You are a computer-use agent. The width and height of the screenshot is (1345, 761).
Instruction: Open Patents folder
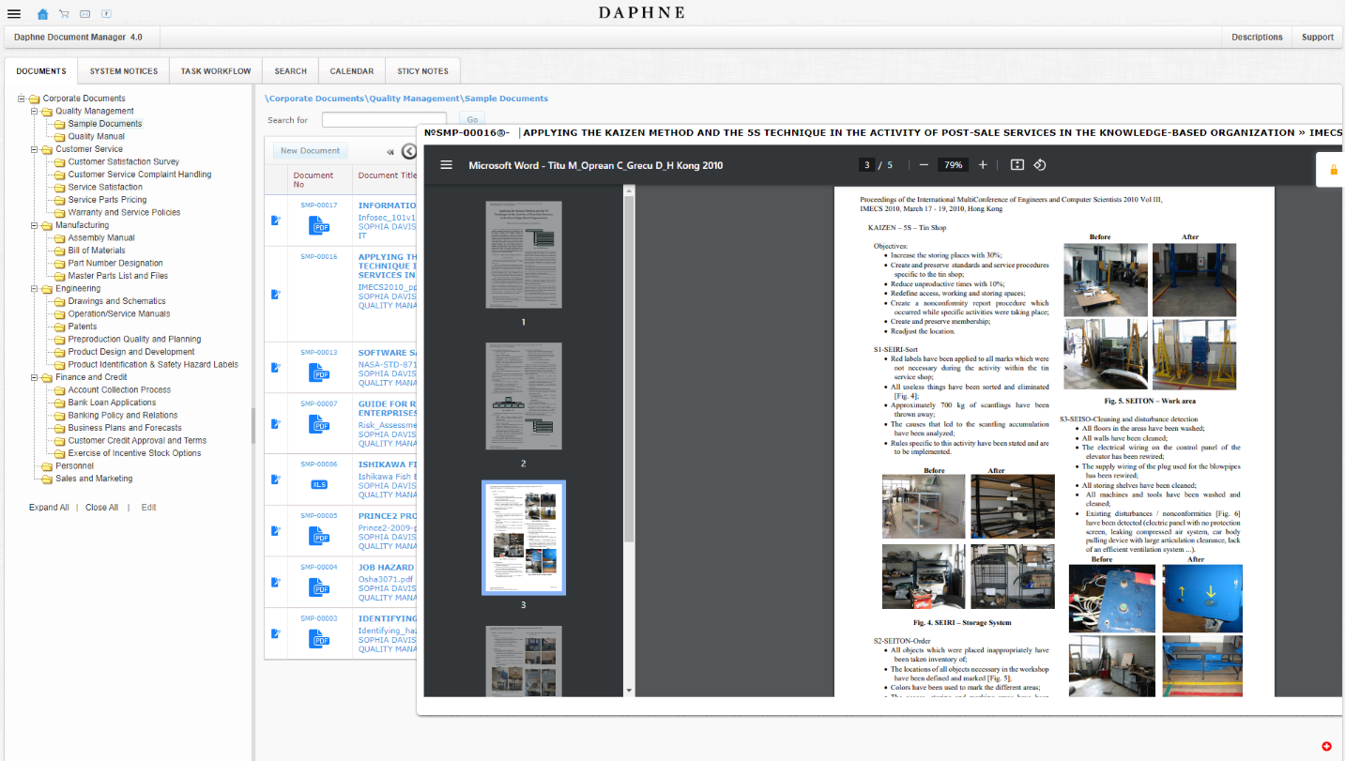point(83,327)
